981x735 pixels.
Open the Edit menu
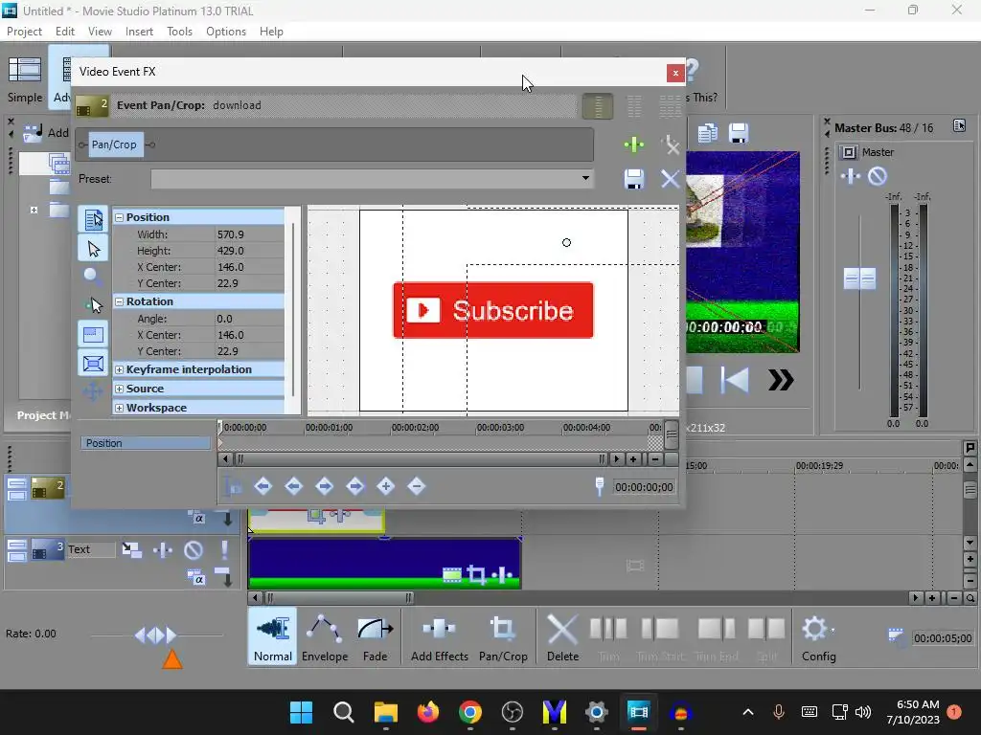[x=65, y=32]
